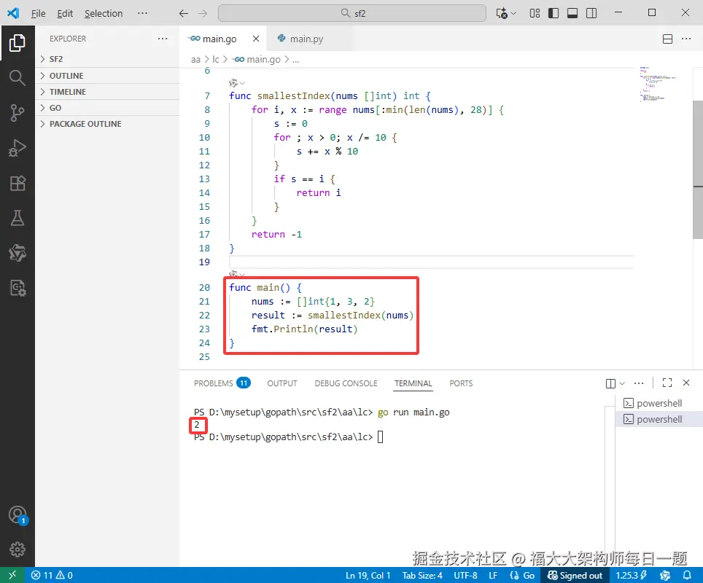
Task: Switch to the PROBLEMS panel tab
Action: point(222,383)
